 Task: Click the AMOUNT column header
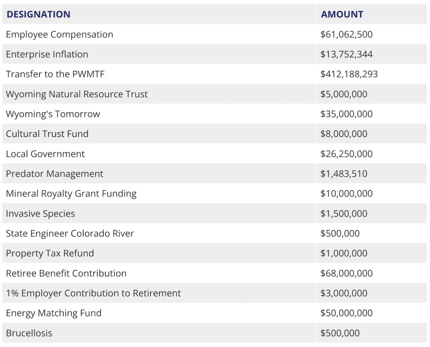tap(342, 14)
